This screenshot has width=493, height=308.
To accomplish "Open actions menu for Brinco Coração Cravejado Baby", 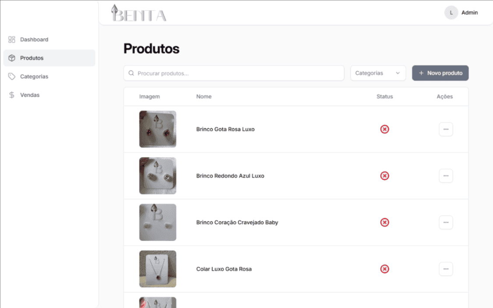I will (x=446, y=223).
